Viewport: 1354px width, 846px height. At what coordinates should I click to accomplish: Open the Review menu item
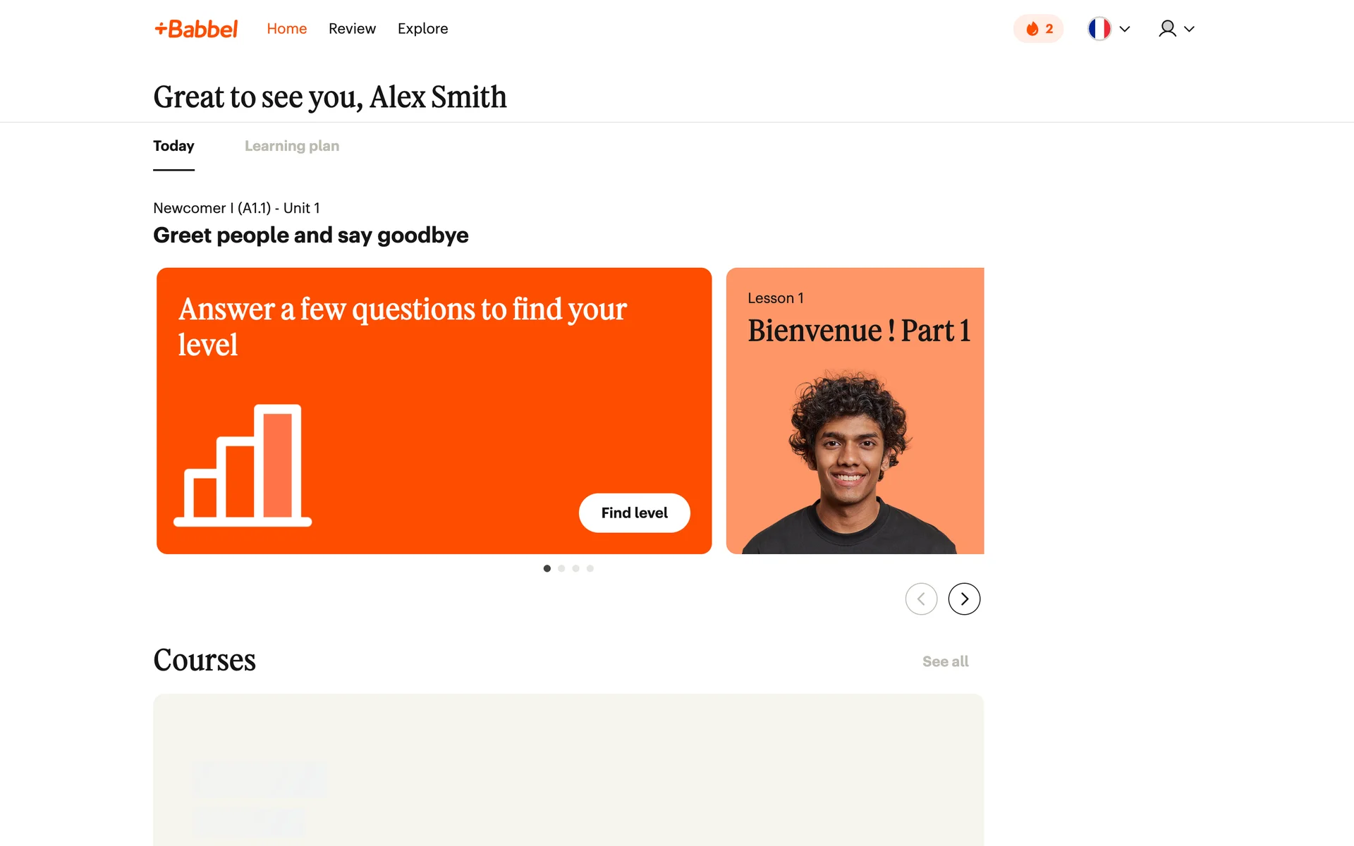352,29
